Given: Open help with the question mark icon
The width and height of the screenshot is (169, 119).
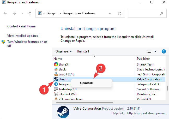Looking at the screenshot, I should [164, 51].
